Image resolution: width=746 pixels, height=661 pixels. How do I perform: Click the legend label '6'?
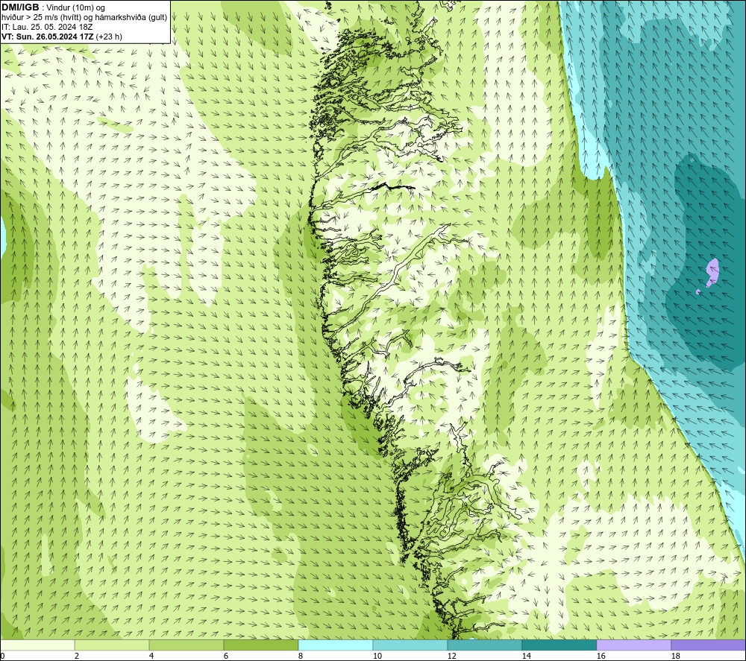coord(226,657)
